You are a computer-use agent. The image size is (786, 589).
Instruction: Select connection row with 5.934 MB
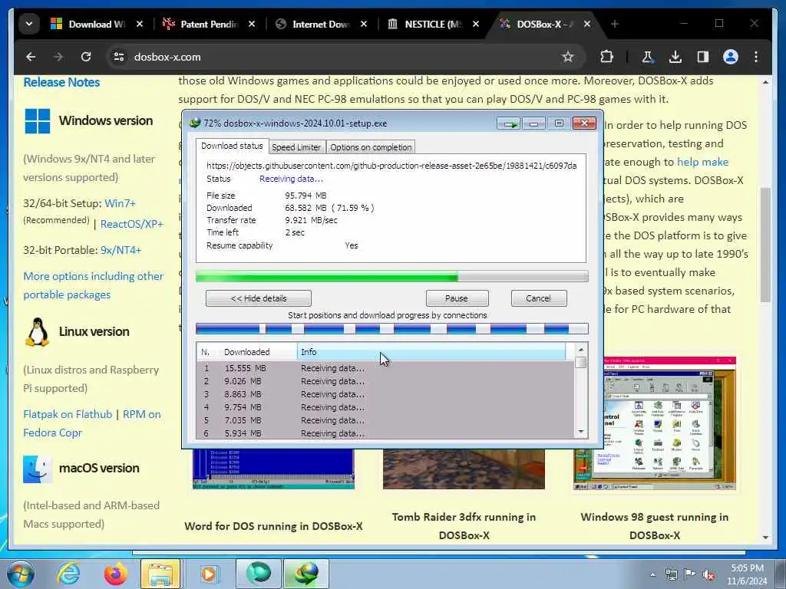[x=385, y=433]
